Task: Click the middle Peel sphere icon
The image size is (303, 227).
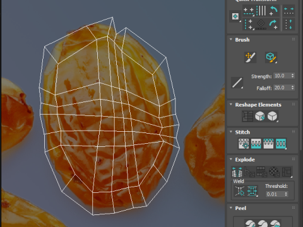Action: [x=263, y=223]
